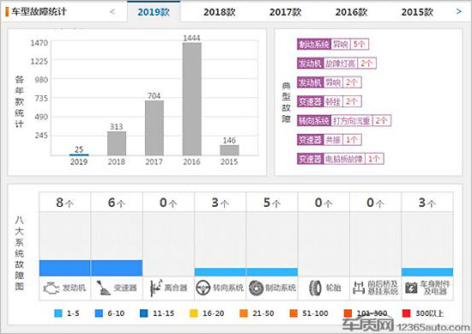Click the axle and suspension (前后桥及悬挂系统) icon

[x=359, y=288]
